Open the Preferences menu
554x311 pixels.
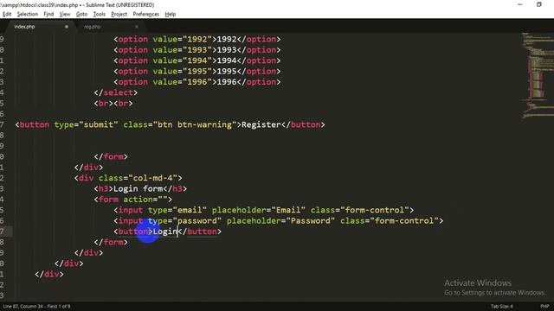point(146,14)
